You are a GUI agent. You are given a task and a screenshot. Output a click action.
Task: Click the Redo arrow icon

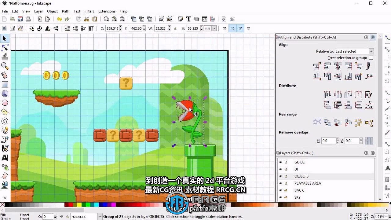tap(67, 19)
